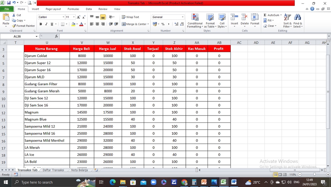Viewport: 331px width, 187px height.
Task: Click Merge & Center button
Action: pos(134,24)
